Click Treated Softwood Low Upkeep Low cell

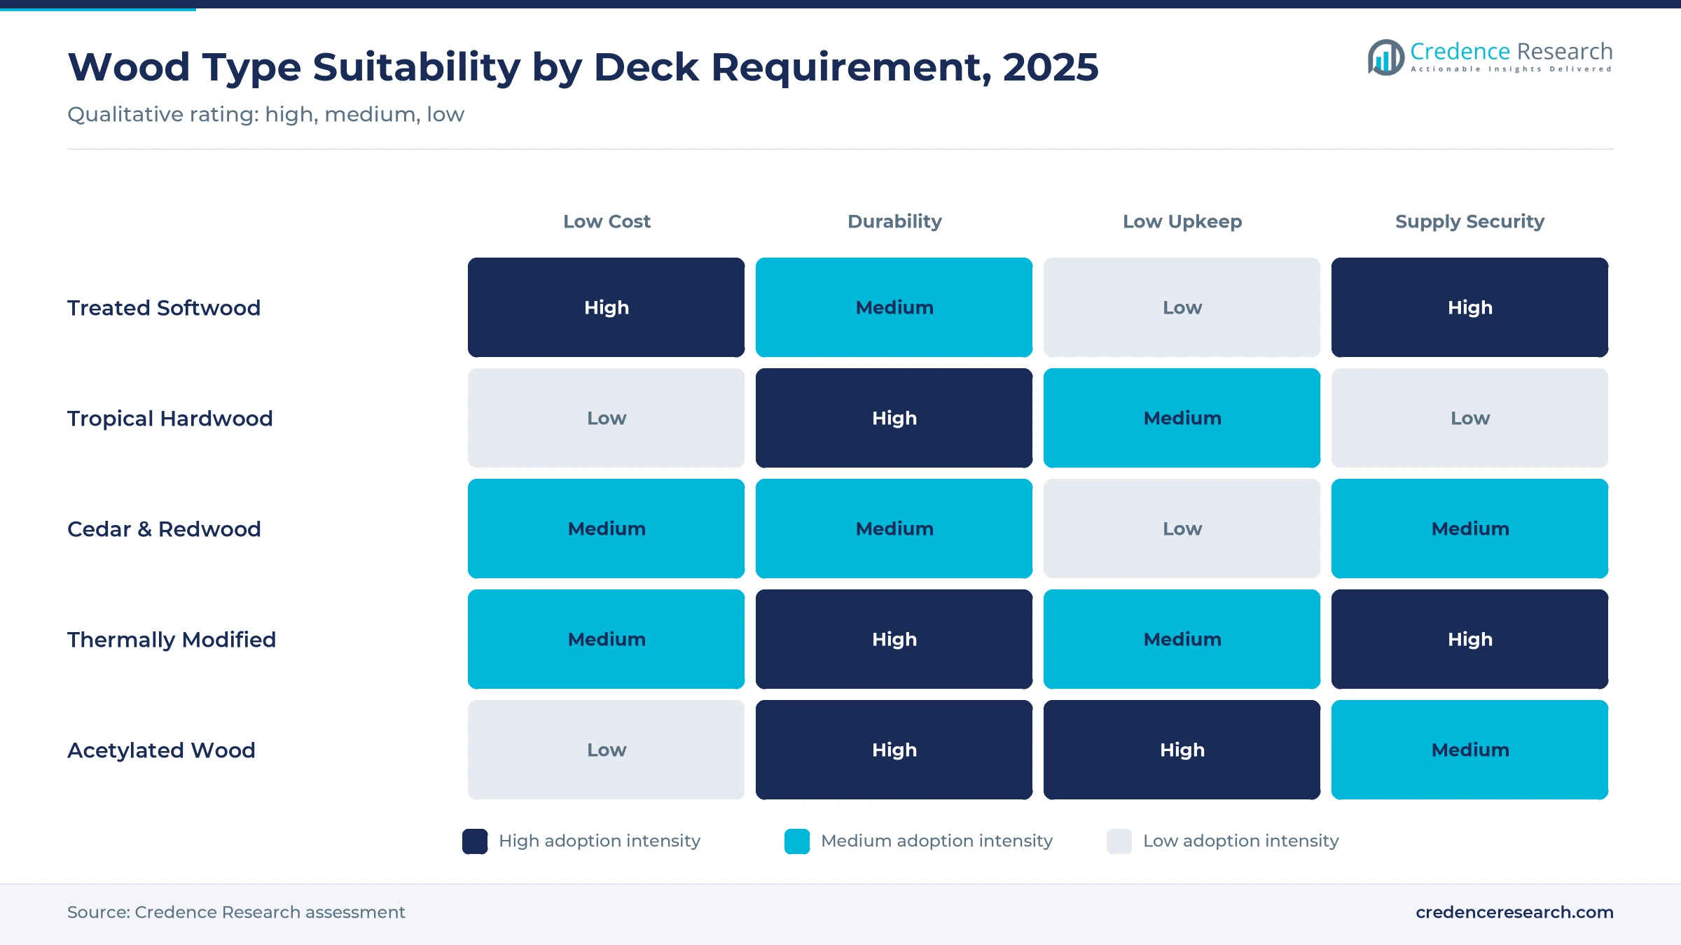[x=1182, y=307]
